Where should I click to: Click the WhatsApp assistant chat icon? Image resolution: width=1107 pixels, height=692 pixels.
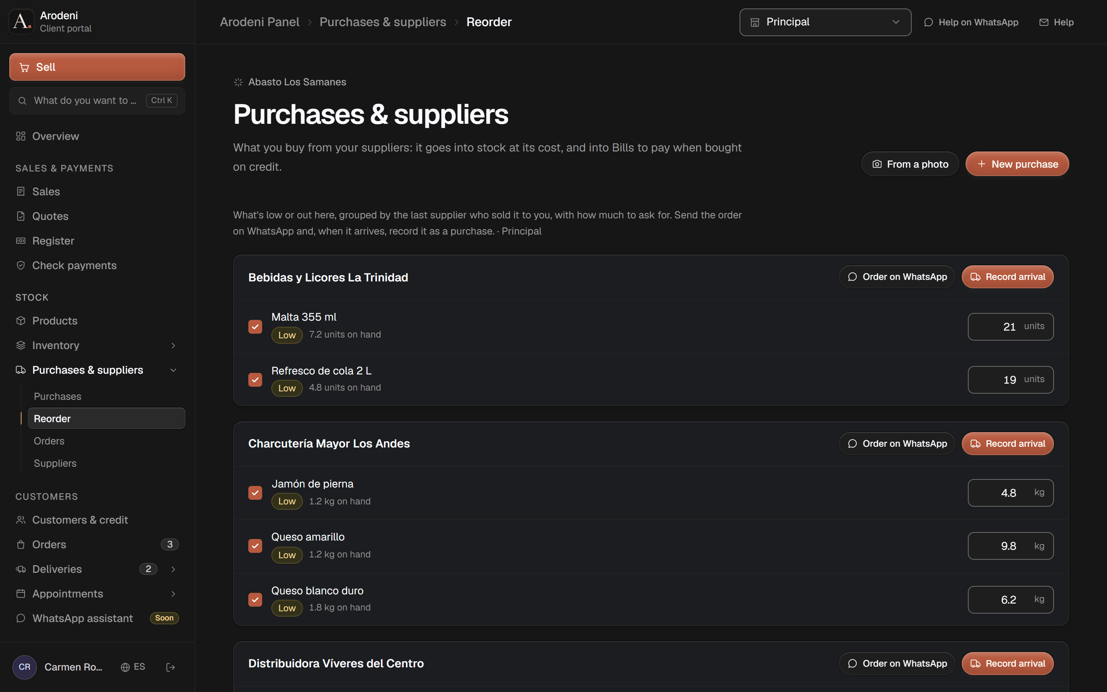21,618
